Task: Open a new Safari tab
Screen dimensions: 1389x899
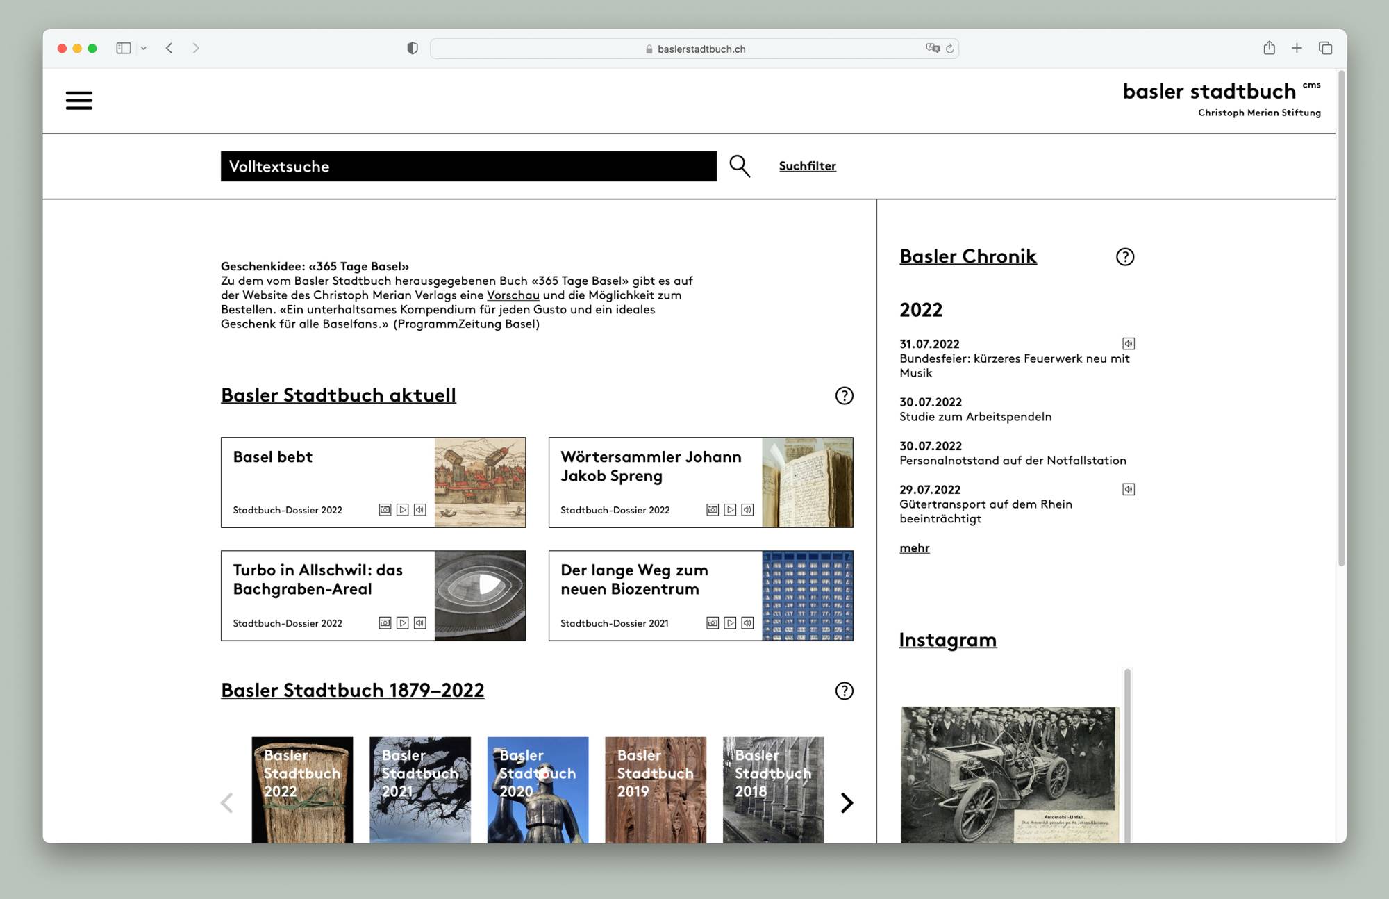Action: [1297, 48]
